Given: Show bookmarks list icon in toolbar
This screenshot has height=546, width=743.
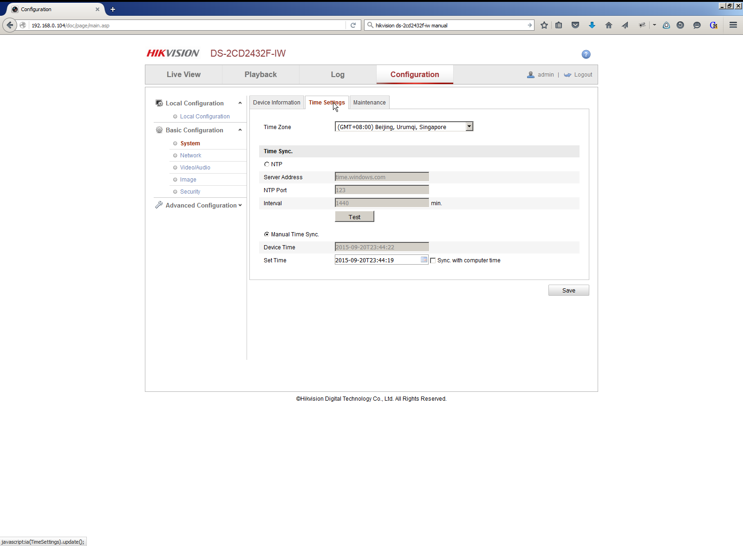Looking at the screenshot, I should tap(559, 25).
